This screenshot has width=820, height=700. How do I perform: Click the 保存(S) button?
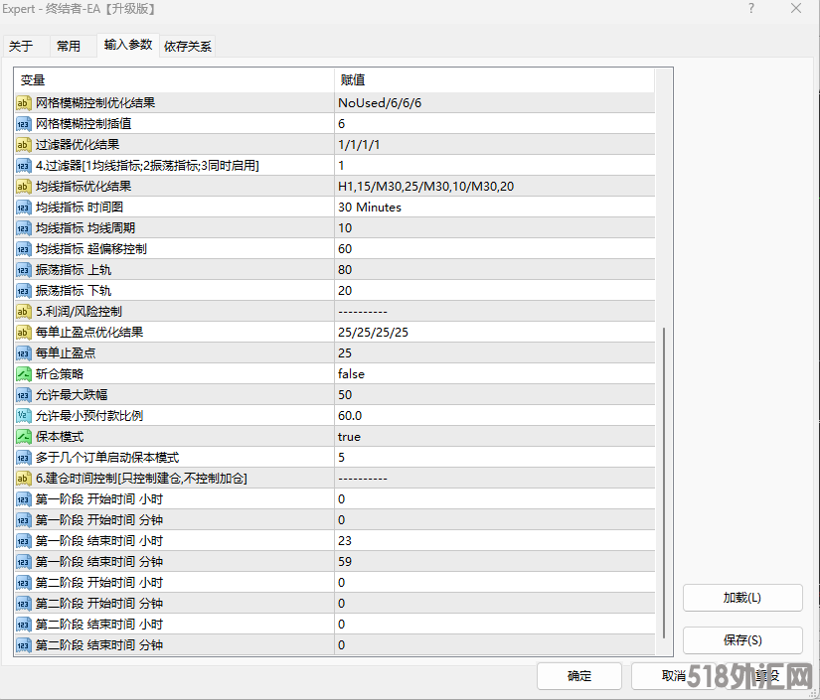point(742,640)
